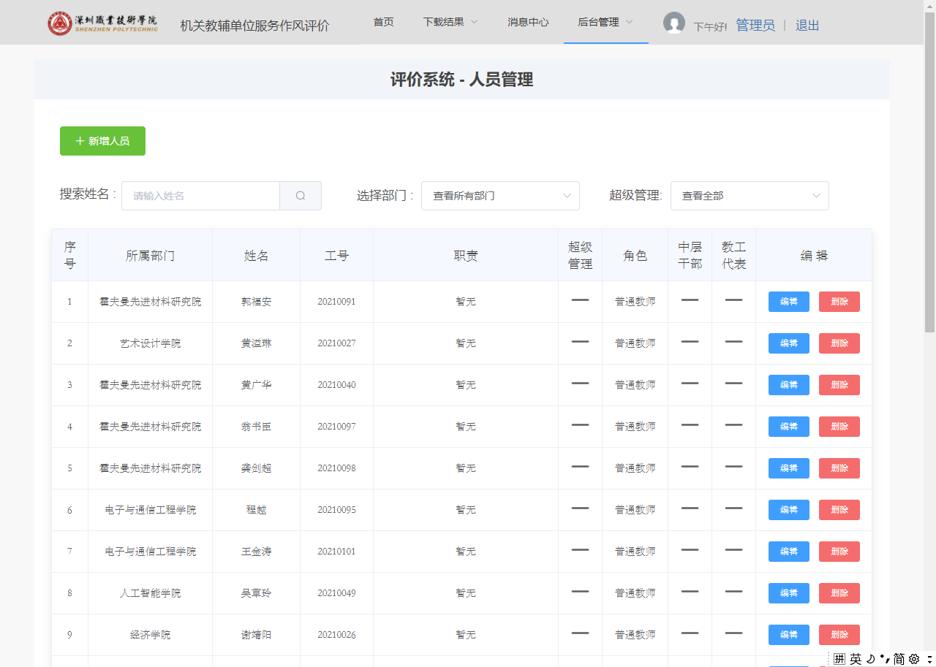Click the 教工代表 column header
This screenshot has width=936, height=667.
tap(734, 256)
